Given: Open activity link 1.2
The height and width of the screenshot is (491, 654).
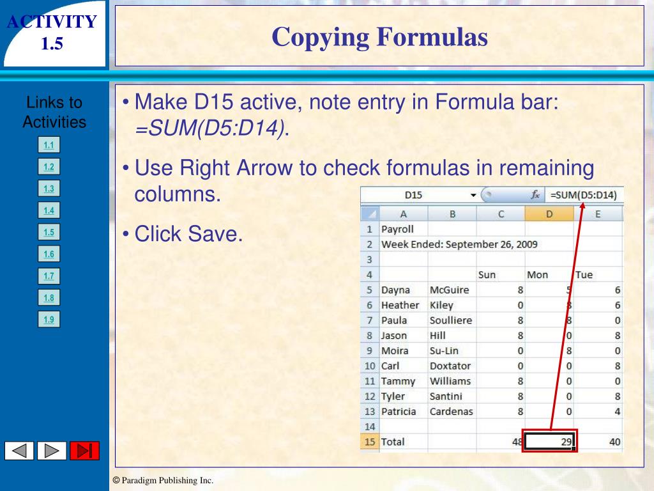Looking at the screenshot, I should 49,167.
